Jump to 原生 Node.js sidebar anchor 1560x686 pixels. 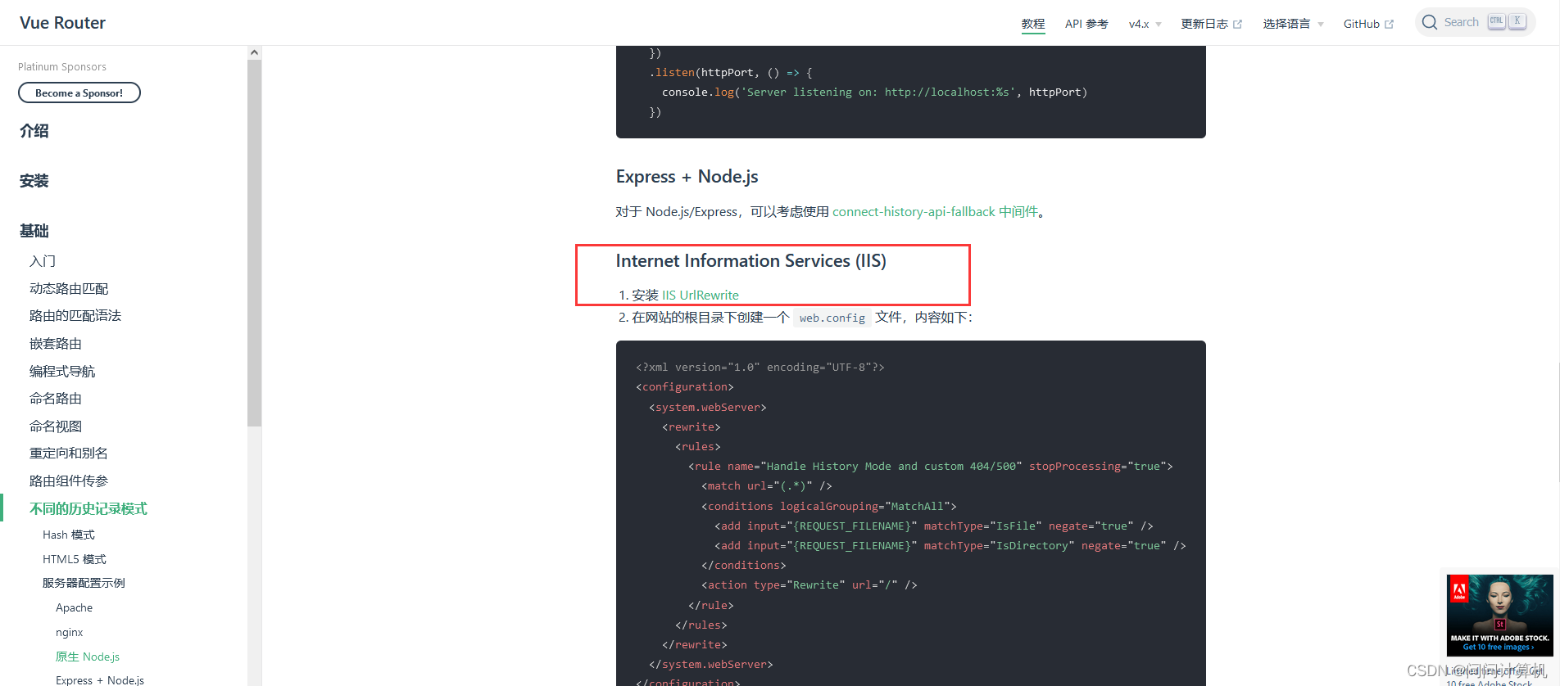click(x=88, y=657)
